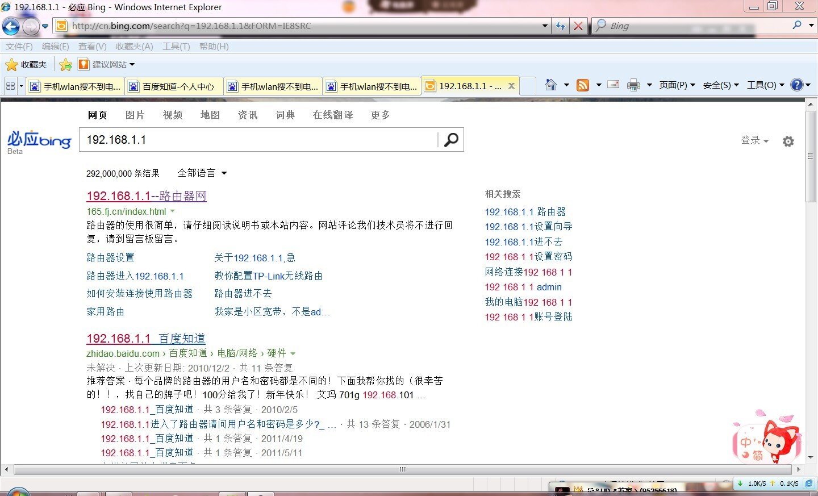The width and height of the screenshot is (818, 496).
Task: Open the 收藏夹 favorites star button
Action: coord(26,64)
